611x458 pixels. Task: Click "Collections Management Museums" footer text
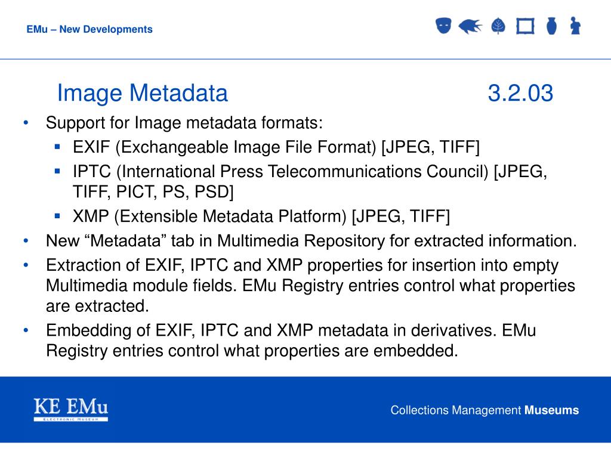(x=485, y=410)
